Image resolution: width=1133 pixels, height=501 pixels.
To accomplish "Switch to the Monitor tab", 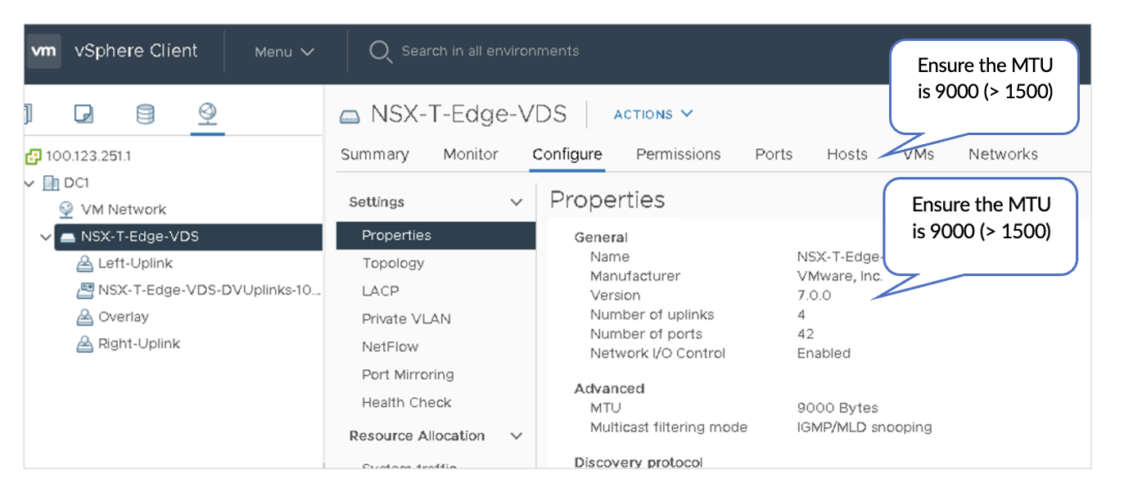I will pos(470,154).
